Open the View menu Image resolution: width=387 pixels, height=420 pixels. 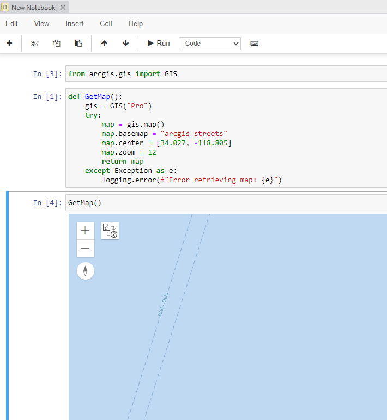[41, 23]
